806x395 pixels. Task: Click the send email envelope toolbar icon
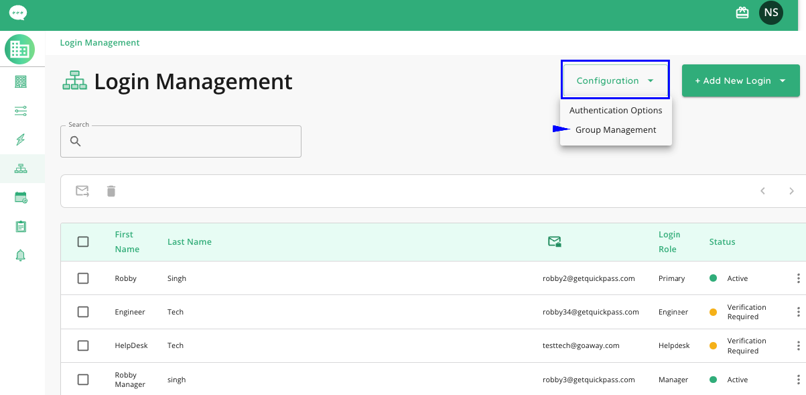pyautogui.click(x=82, y=191)
